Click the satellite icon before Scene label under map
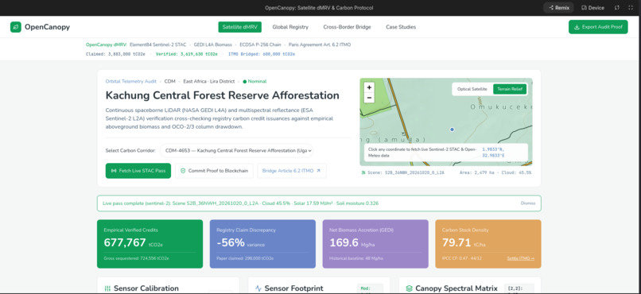The image size is (641, 294). pyautogui.click(x=363, y=172)
